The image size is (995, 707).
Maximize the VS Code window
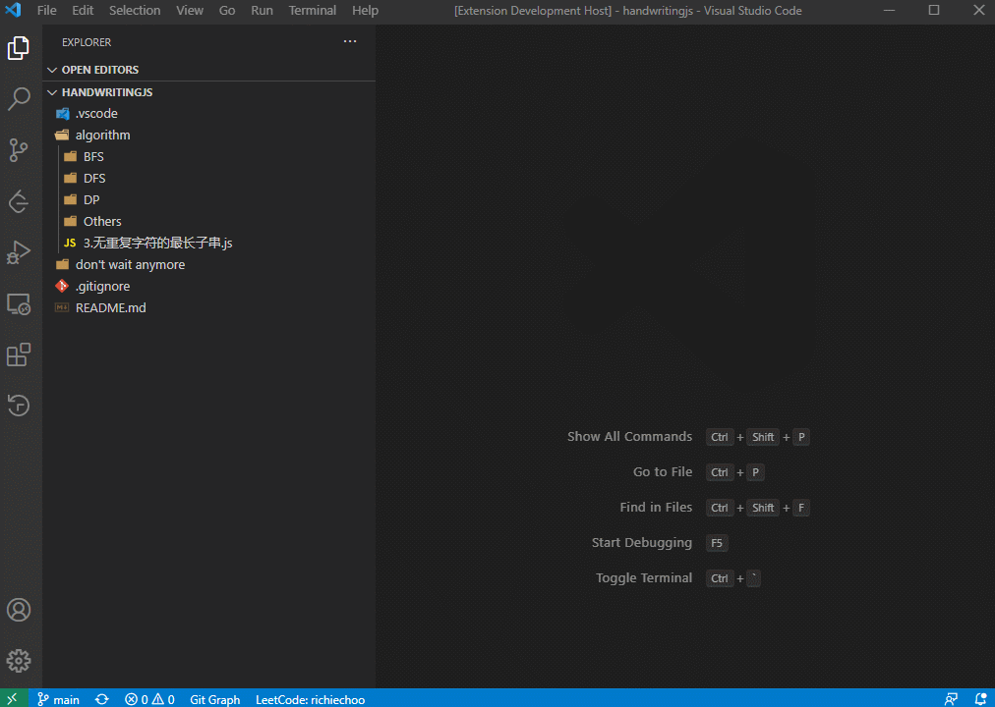(934, 10)
